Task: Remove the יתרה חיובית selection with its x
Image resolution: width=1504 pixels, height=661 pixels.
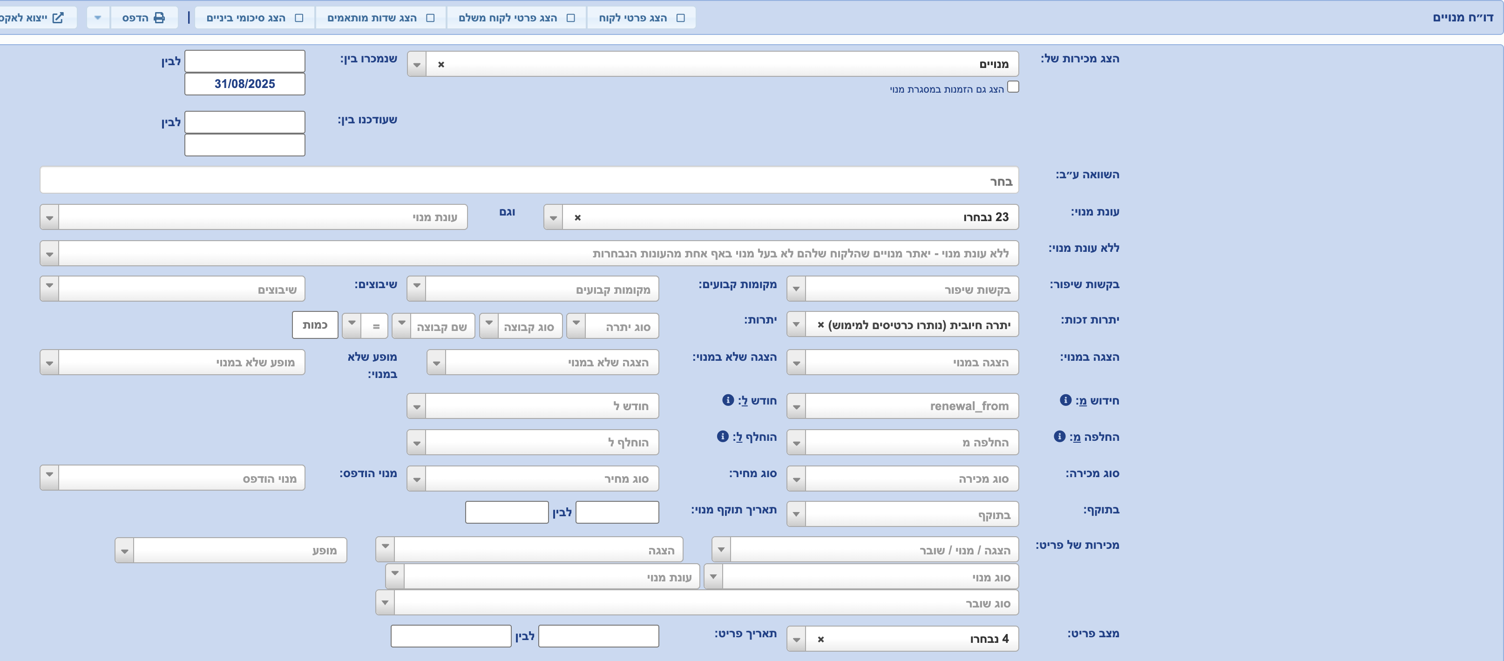Action: 821,324
